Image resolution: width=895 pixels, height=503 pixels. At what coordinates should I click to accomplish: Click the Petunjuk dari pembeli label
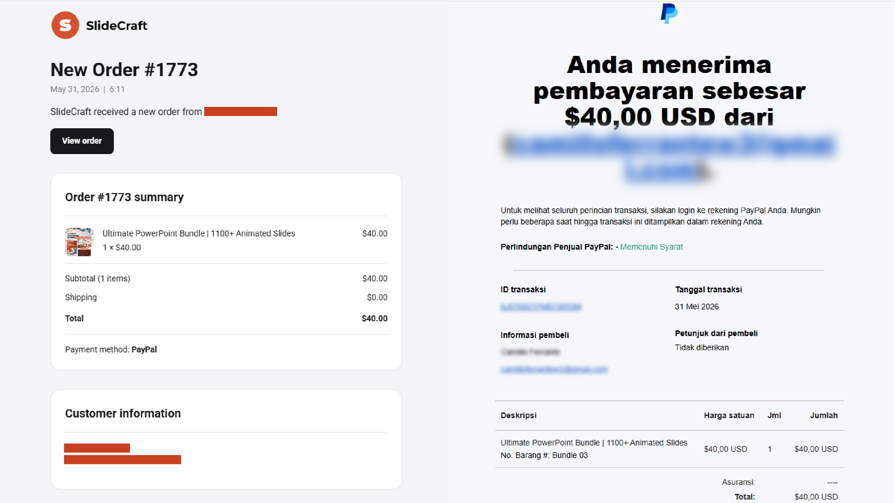coord(716,334)
